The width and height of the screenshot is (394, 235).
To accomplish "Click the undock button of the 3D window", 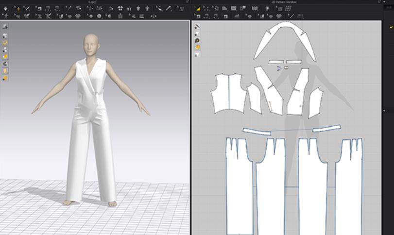I will pos(188,2).
